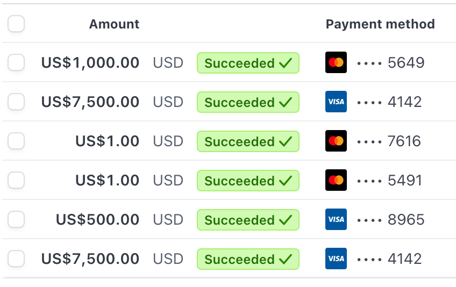Click the Succeeded badge on the US$1,000.00 row
The height and width of the screenshot is (287, 456).
(x=248, y=63)
